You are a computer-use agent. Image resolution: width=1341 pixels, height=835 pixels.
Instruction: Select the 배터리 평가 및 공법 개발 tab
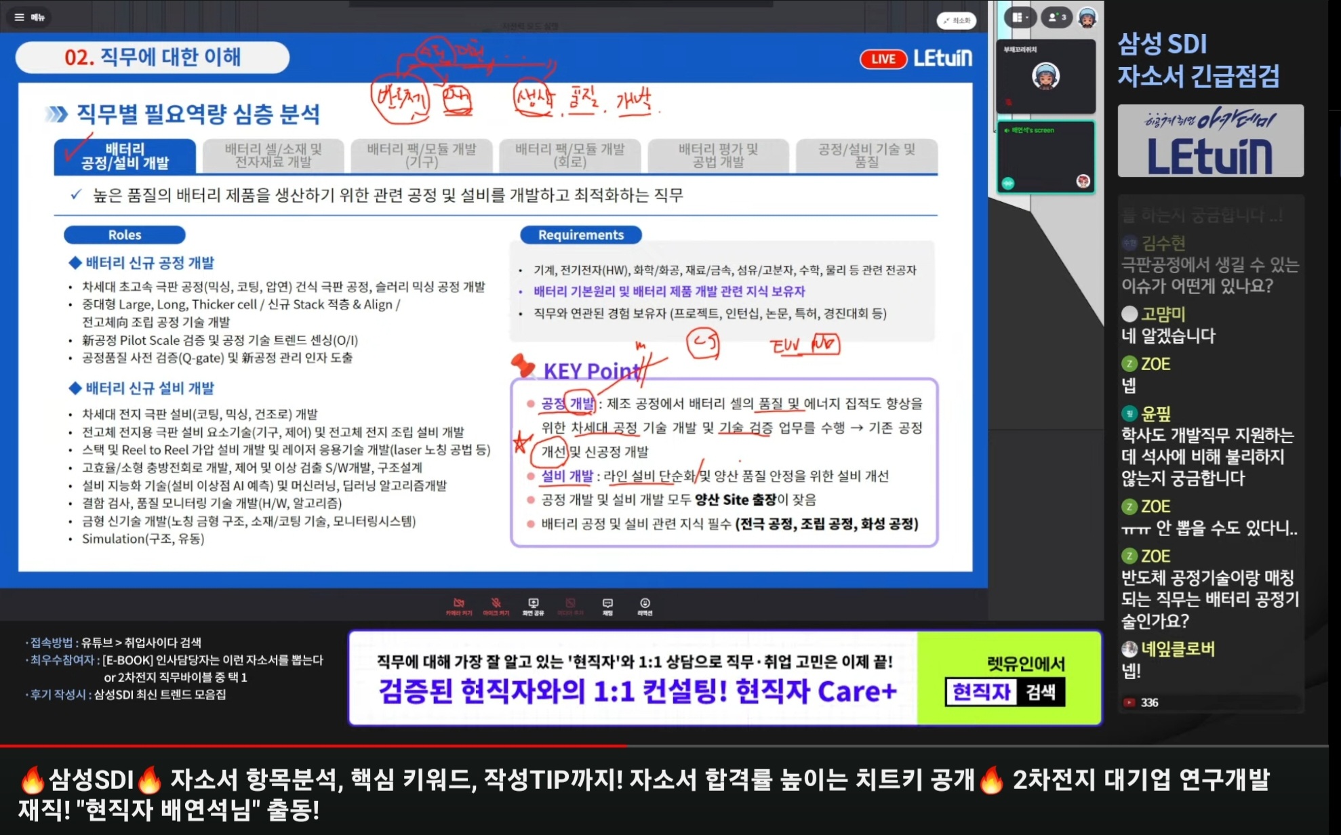coord(718,155)
